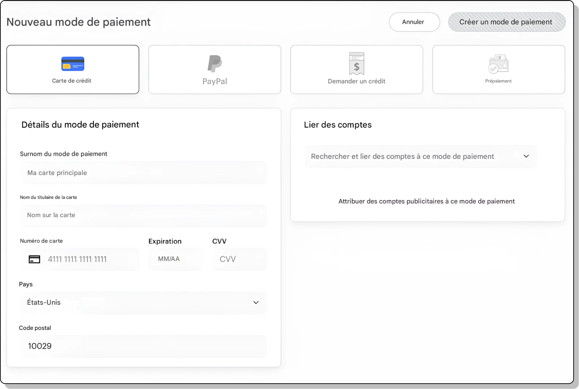Select the blue credit card icon
The height and width of the screenshot is (389, 579).
pos(73,64)
